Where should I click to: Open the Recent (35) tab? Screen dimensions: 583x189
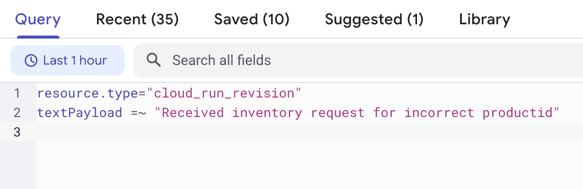(137, 20)
